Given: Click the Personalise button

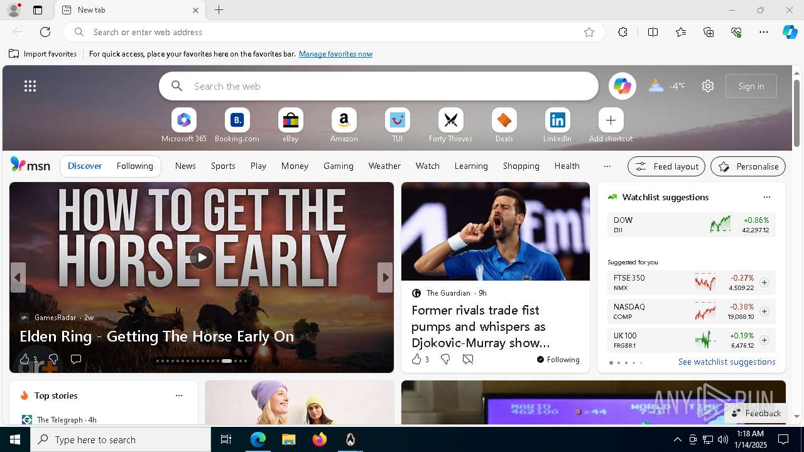Looking at the screenshot, I should point(748,166).
